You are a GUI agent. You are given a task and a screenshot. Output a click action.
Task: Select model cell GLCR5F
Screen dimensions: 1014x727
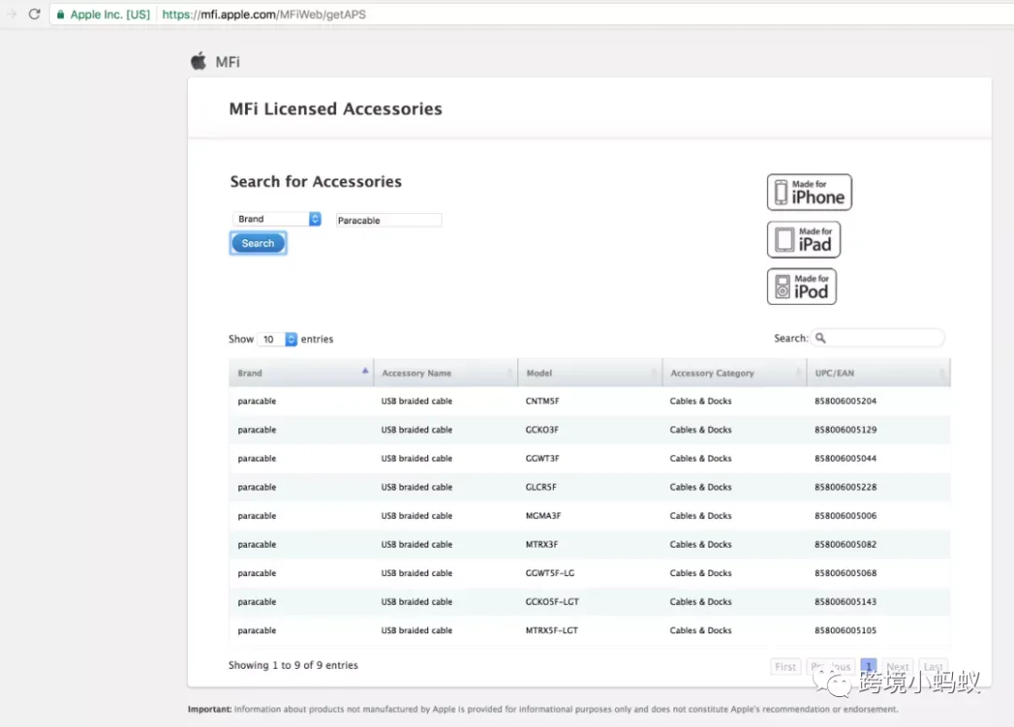click(541, 487)
